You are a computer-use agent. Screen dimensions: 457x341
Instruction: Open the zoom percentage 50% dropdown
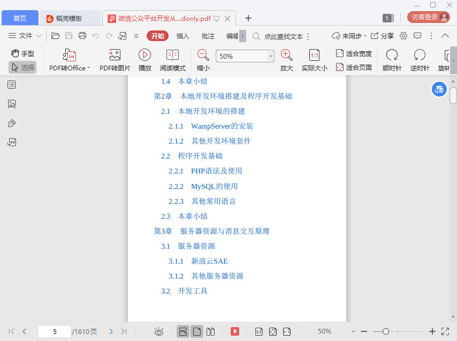pos(271,56)
